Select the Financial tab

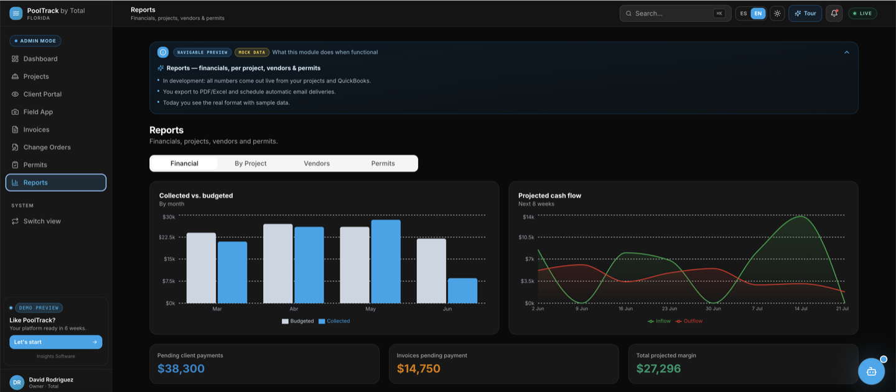184,163
